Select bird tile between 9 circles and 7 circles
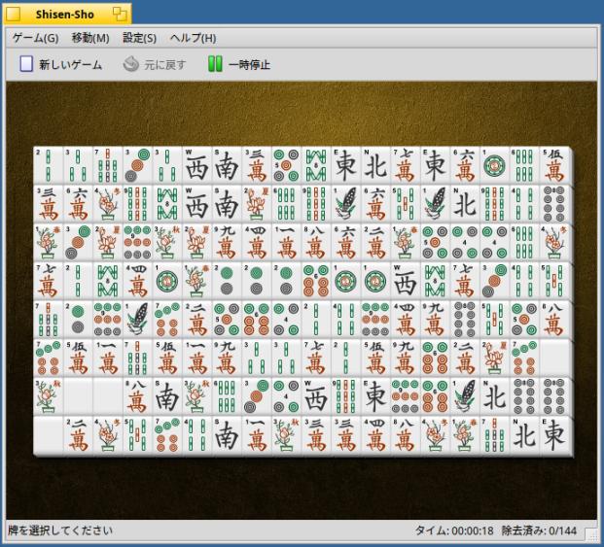This screenshot has width=604, height=547. click(x=137, y=320)
